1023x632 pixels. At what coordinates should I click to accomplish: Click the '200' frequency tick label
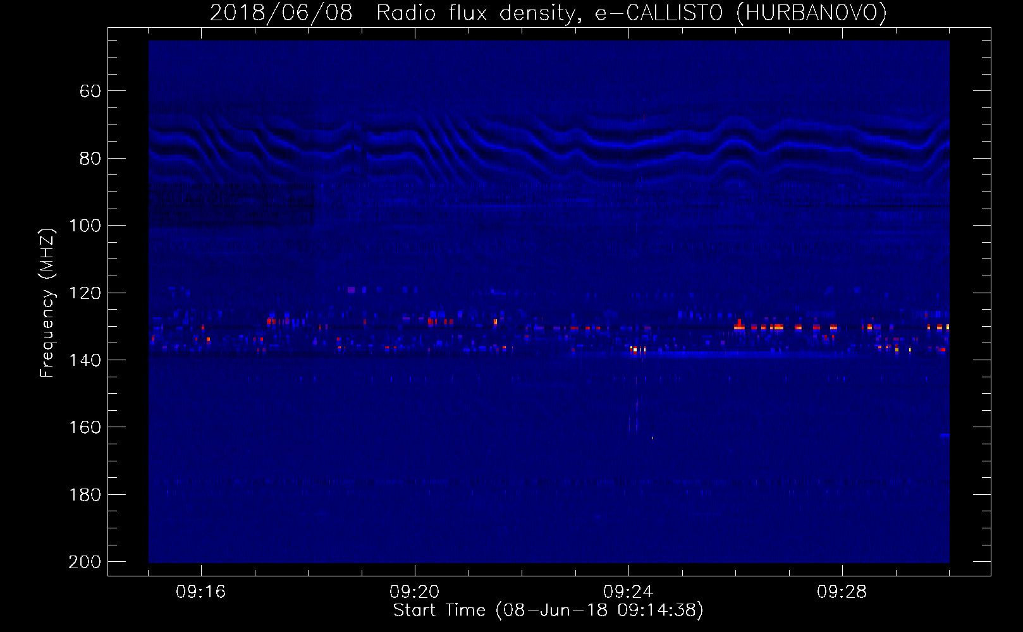tap(85, 562)
